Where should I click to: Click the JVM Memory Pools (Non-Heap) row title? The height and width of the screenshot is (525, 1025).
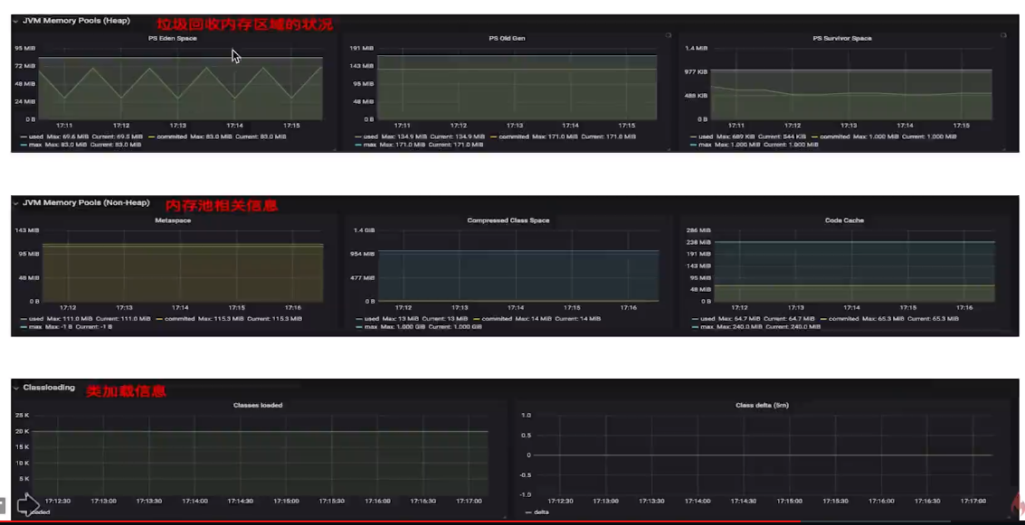click(86, 203)
